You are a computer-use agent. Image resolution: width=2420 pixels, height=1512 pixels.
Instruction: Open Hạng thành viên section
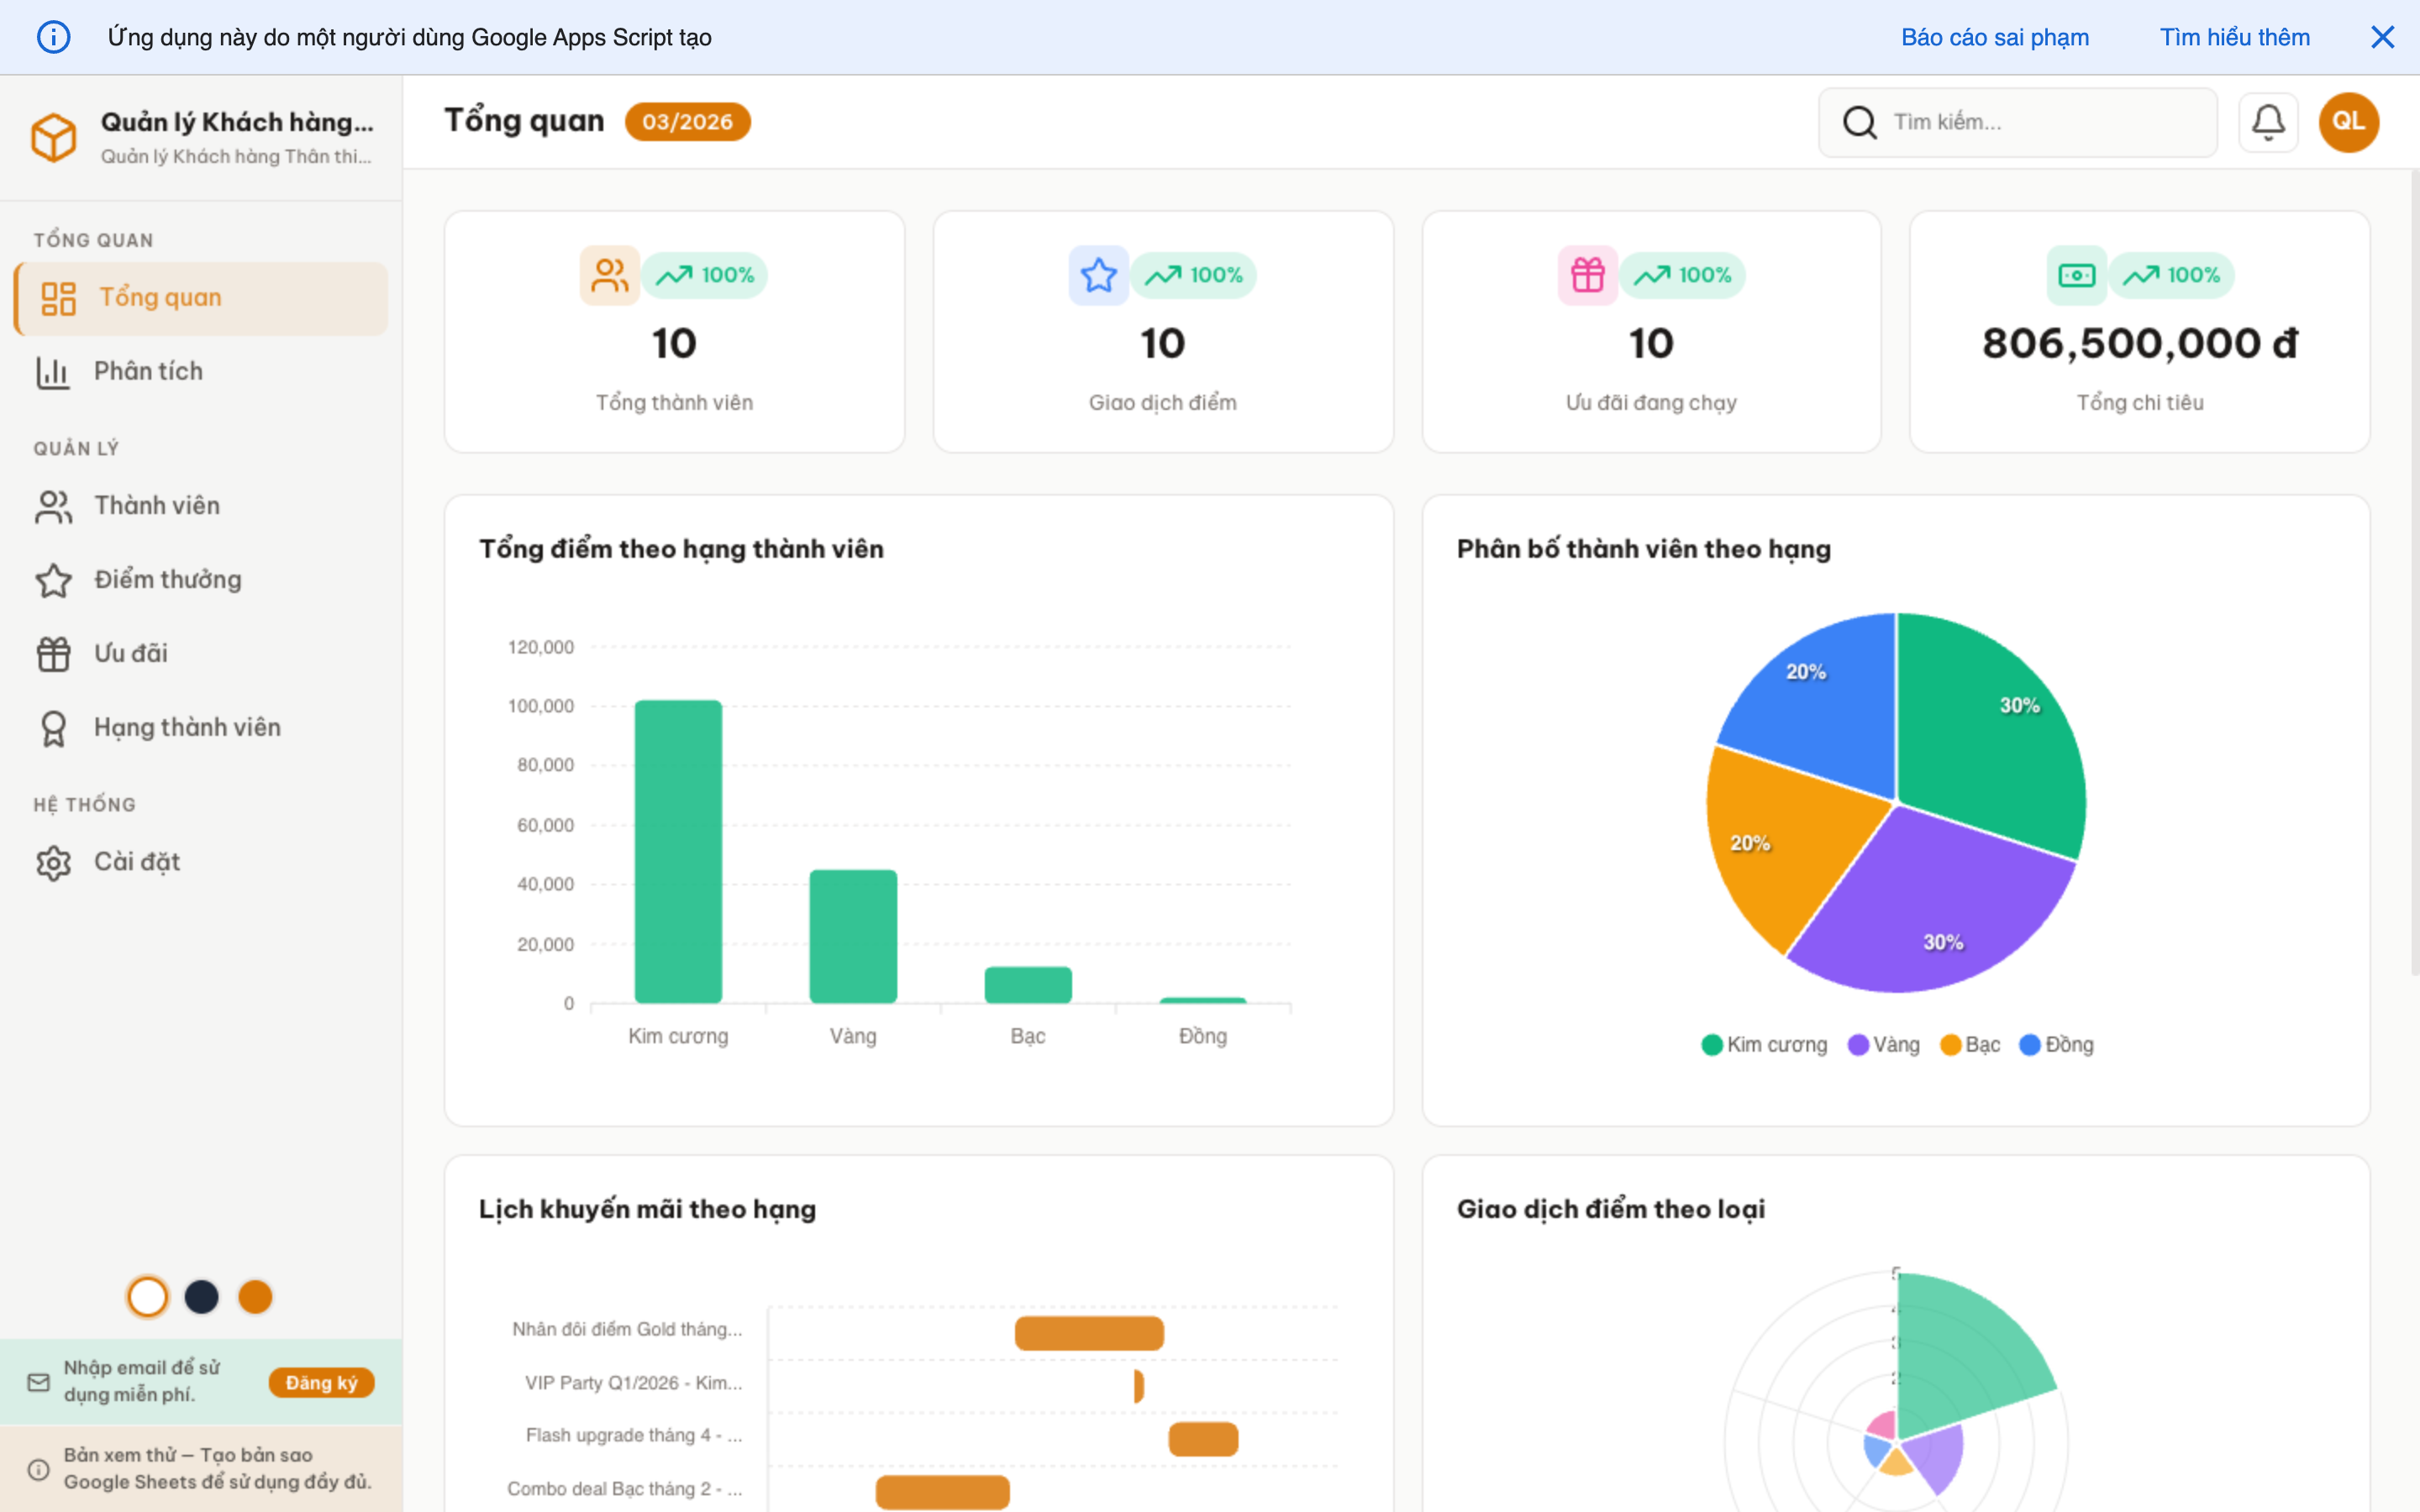(x=187, y=727)
